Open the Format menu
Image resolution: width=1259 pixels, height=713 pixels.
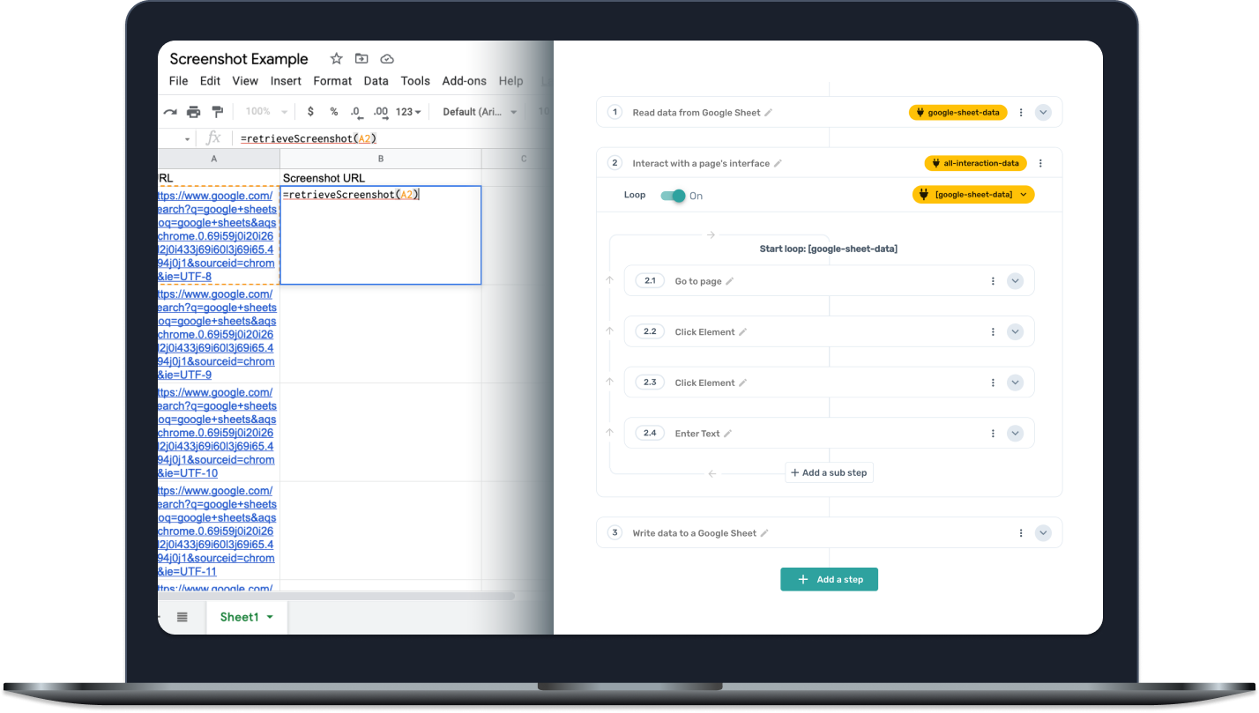point(332,81)
